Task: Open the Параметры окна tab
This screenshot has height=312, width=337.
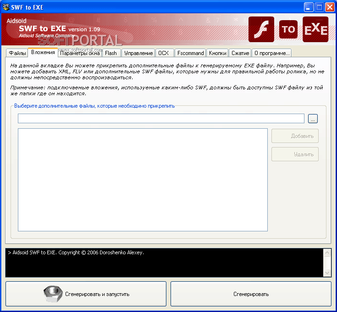Action: tap(80, 53)
